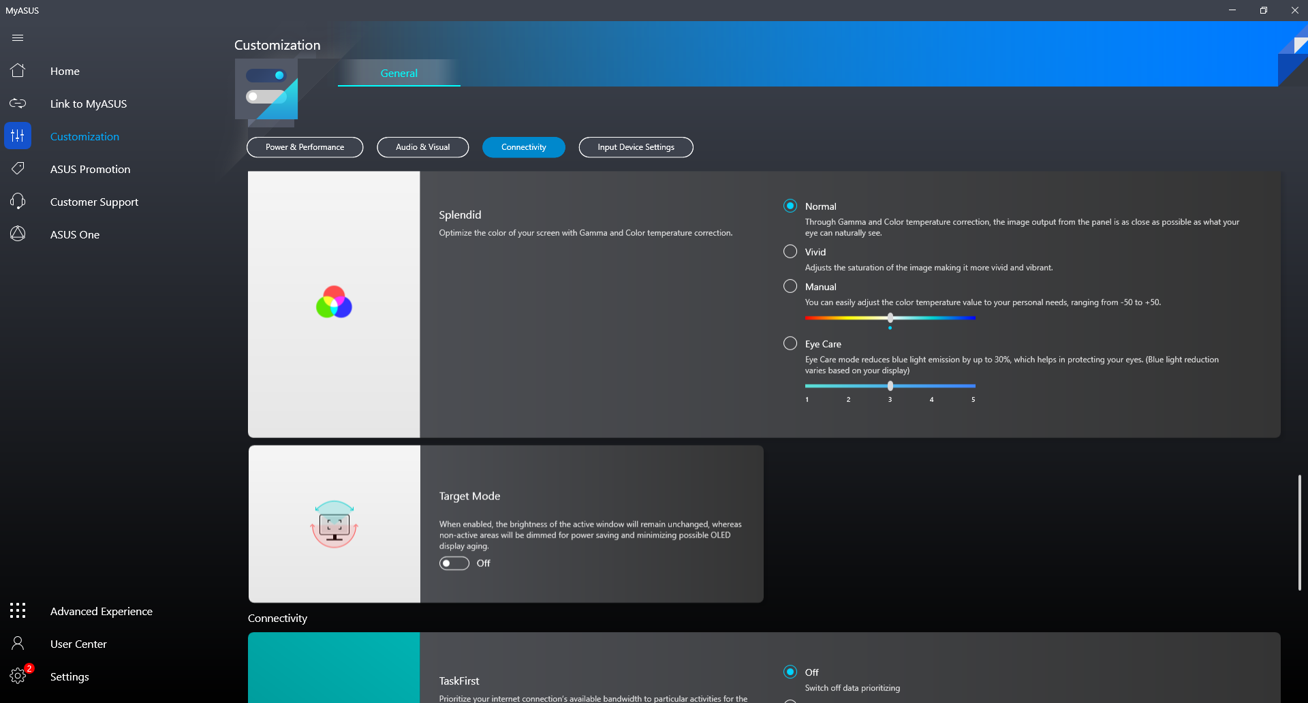Click the Customization sliders icon
This screenshot has width=1308, height=703.
(x=18, y=136)
